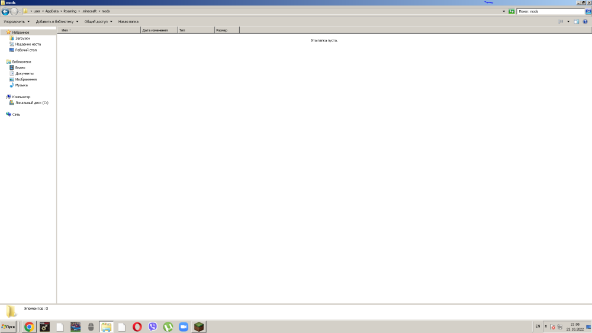Sort by the Имя column header

point(99,30)
